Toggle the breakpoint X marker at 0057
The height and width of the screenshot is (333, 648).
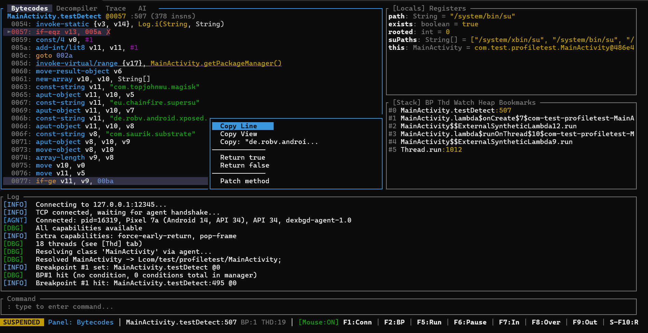pyautogui.click(x=108, y=32)
